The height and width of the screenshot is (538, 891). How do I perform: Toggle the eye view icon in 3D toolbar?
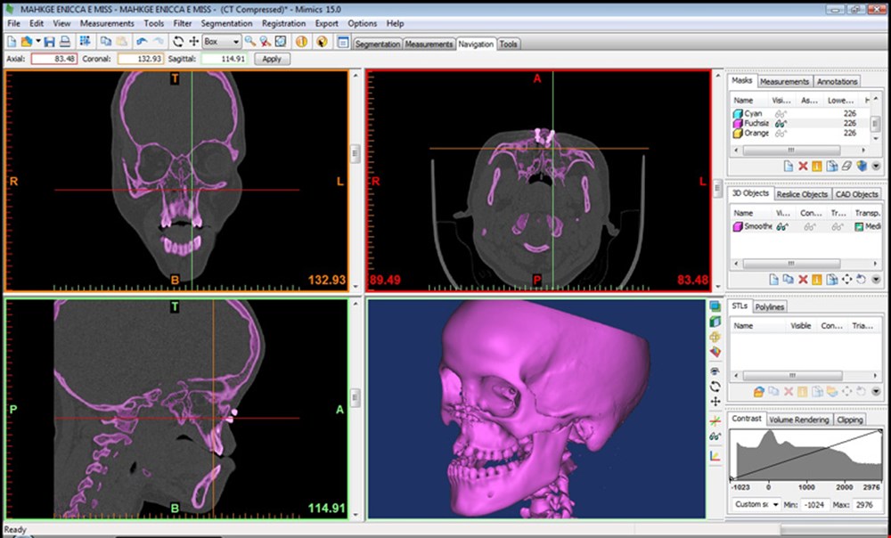(715, 371)
